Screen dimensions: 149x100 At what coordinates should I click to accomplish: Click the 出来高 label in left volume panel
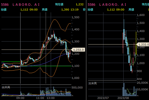pyautogui.click(x=6, y=87)
